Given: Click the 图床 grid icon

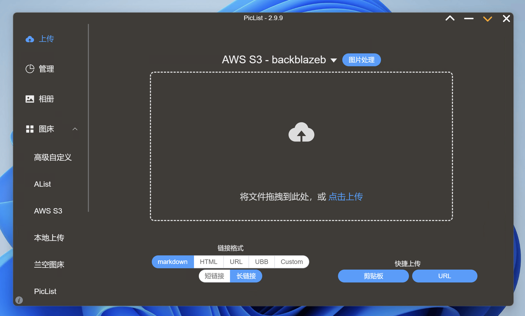Looking at the screenshot, I should 30,129.
